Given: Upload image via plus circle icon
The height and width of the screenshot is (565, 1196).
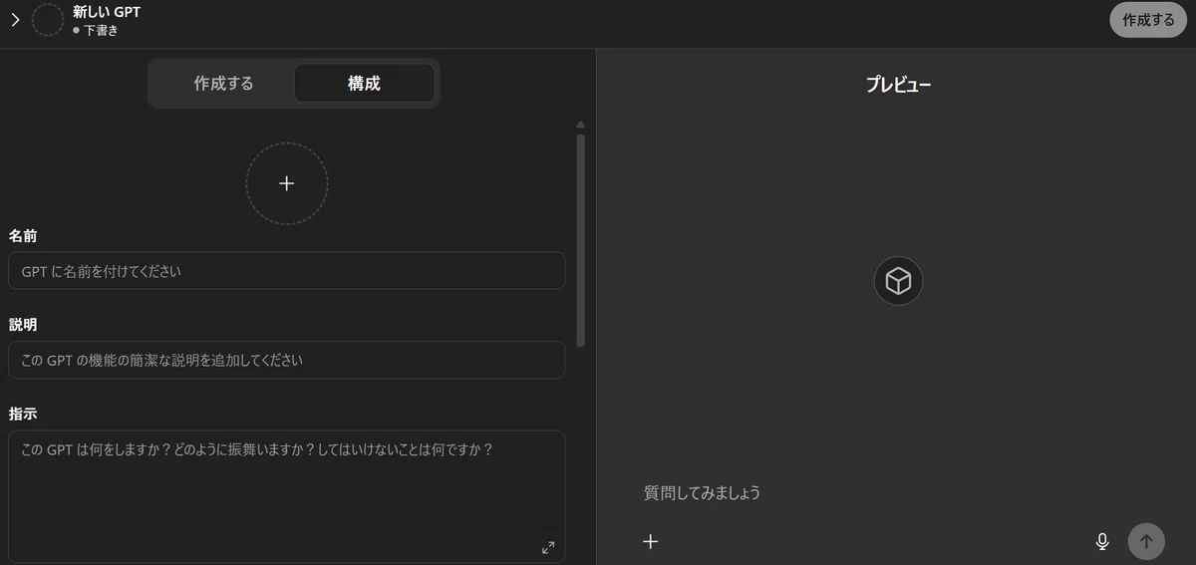Looking at the screenshot, I should (x=287, y=183).
